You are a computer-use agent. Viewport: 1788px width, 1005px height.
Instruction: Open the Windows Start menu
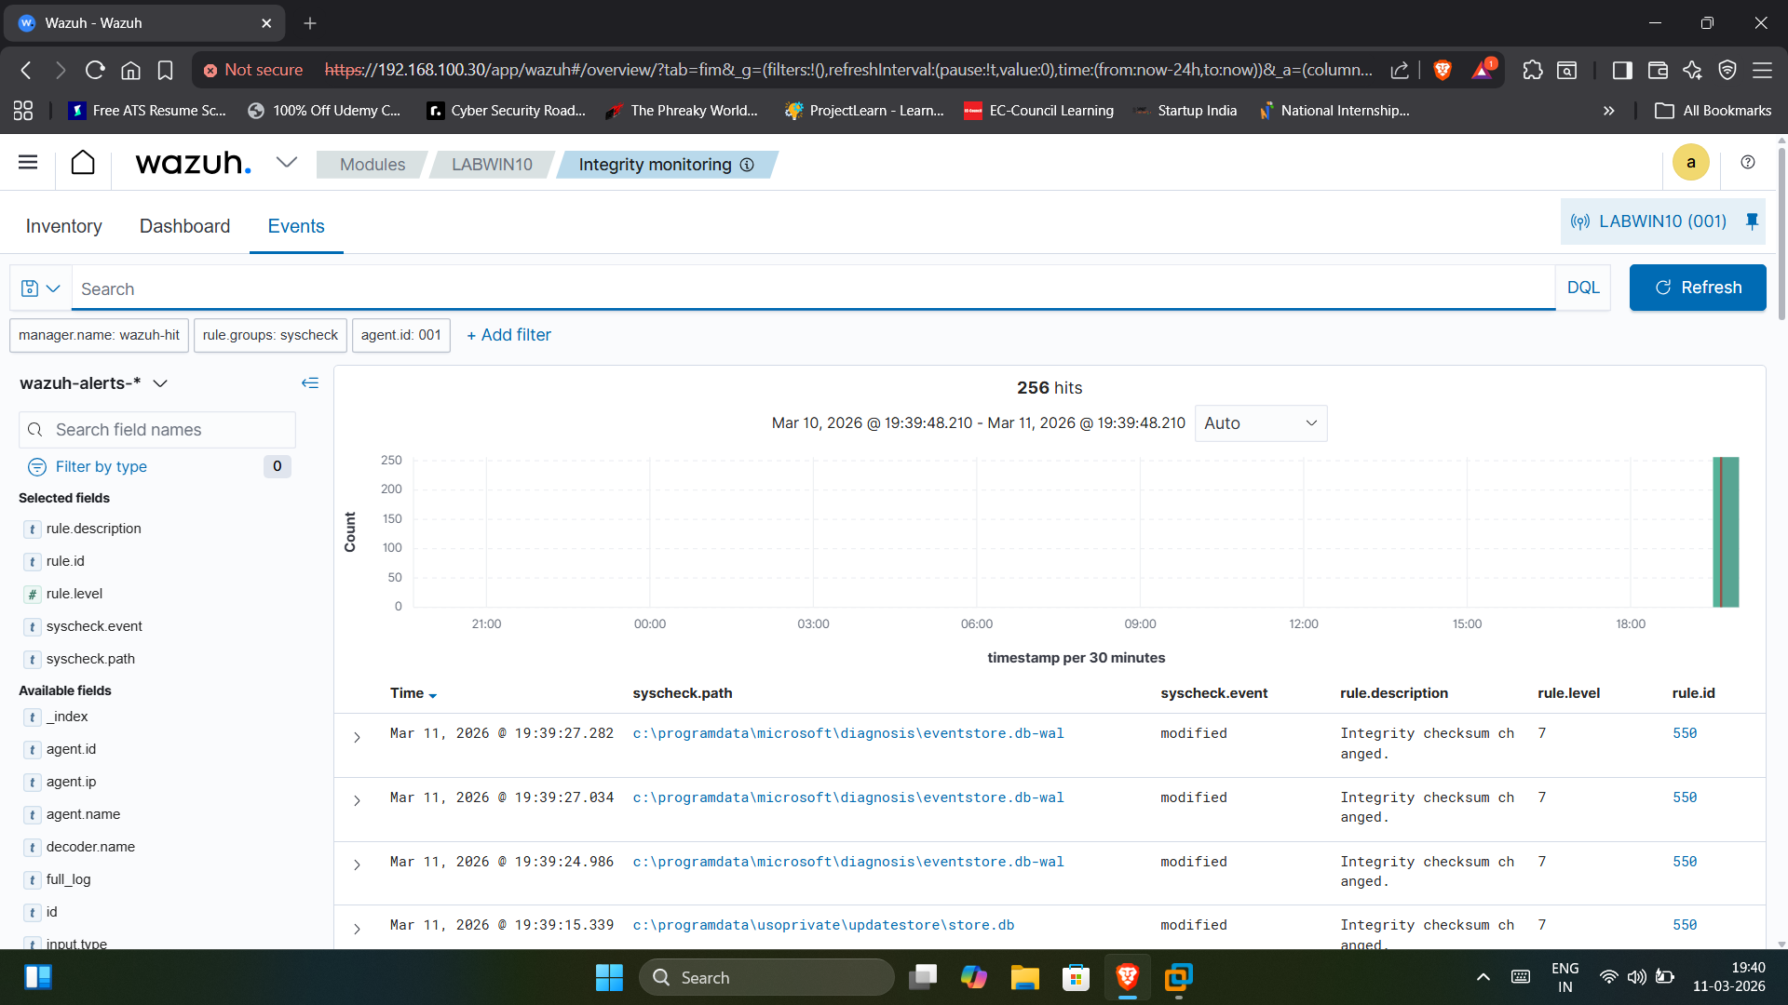609,977
